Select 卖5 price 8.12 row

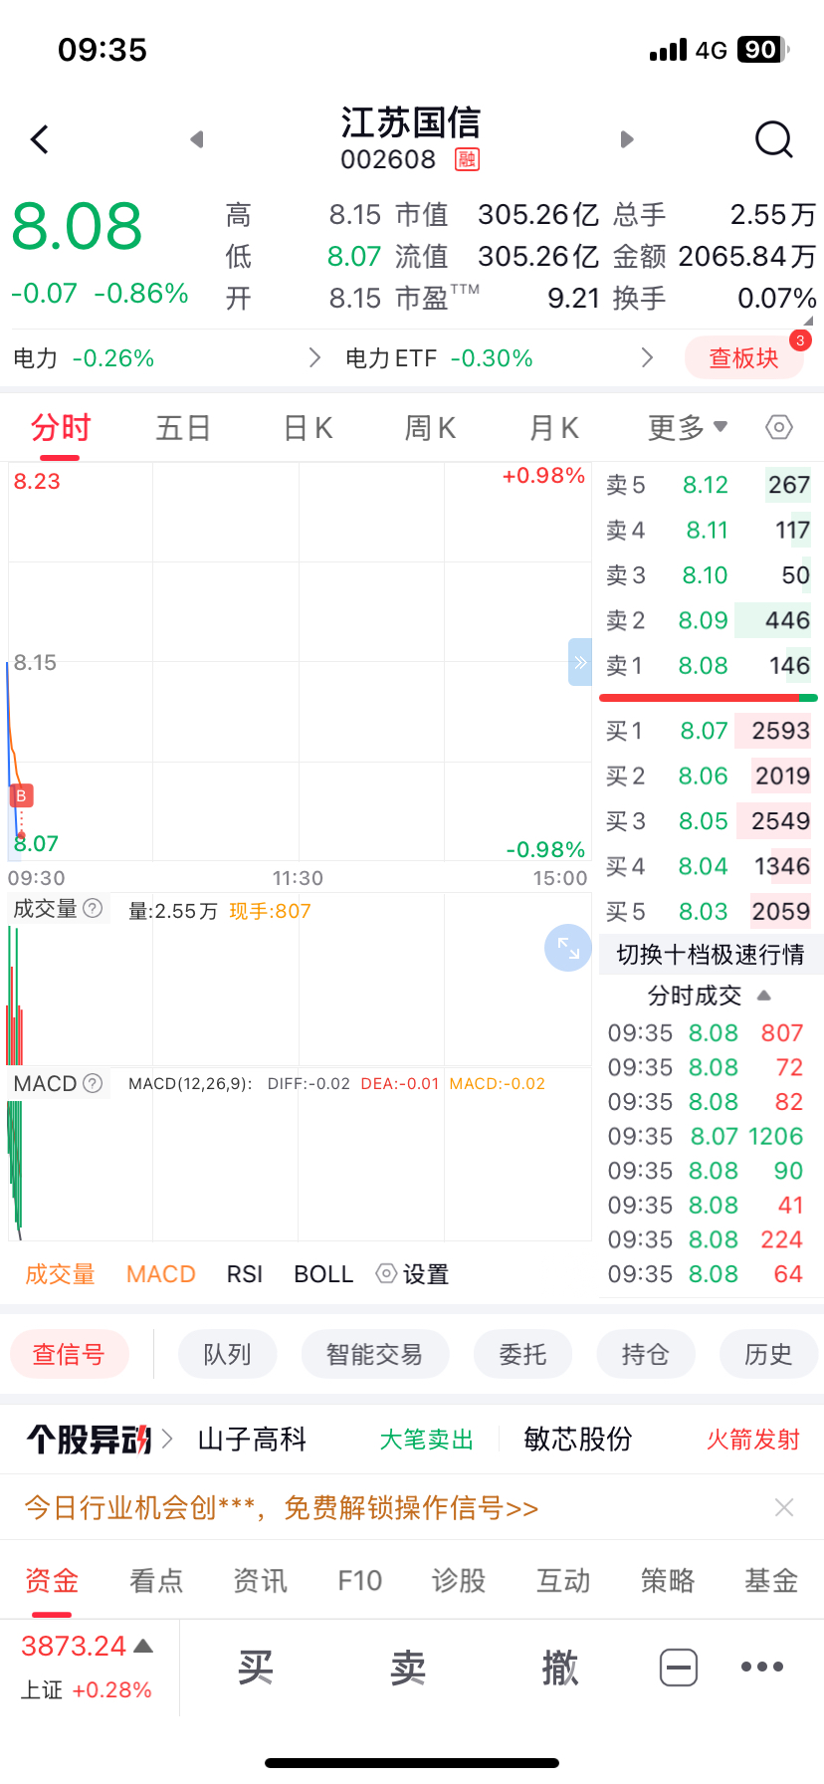click(709, 485)
